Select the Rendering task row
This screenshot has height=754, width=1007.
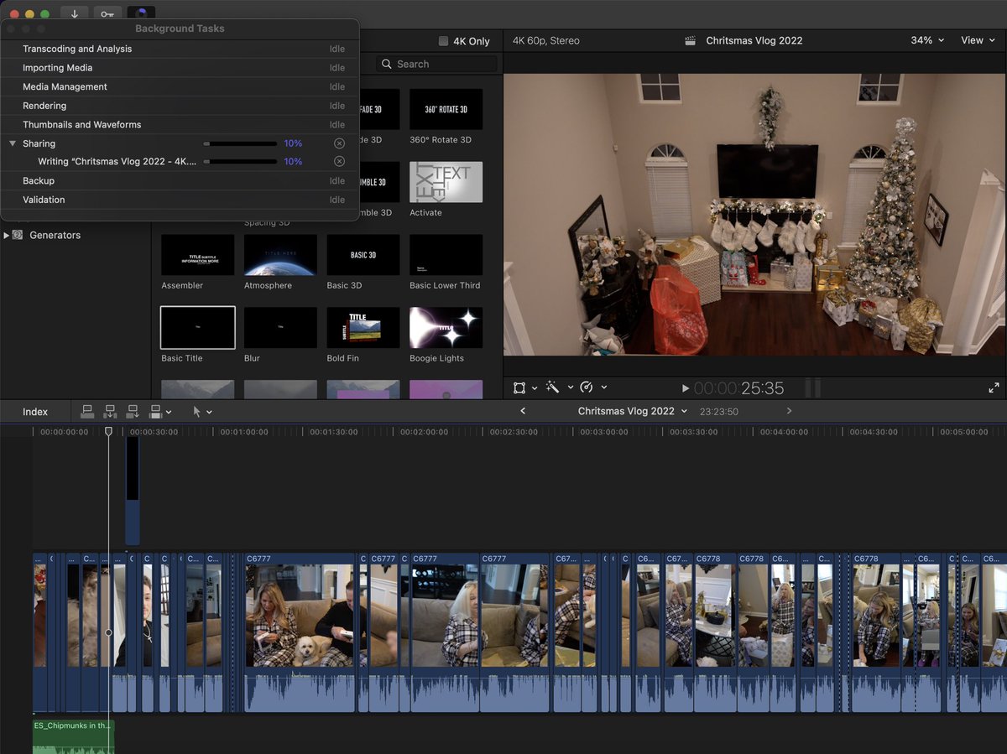click(x=180, y=106)
